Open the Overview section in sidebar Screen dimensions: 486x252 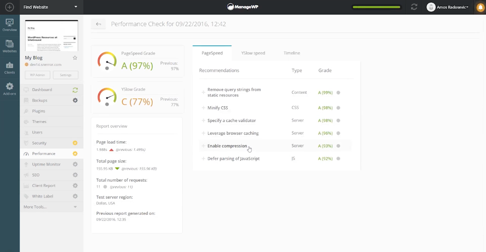(9, 25)
